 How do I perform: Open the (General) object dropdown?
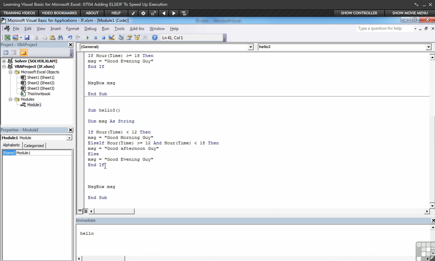point(167,47)
